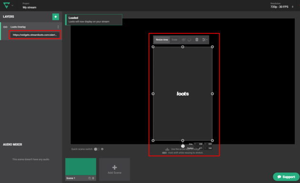Viewport: 300px width, 183px height.
Task: Add a new layer with plus button
Action: (56, 17)
